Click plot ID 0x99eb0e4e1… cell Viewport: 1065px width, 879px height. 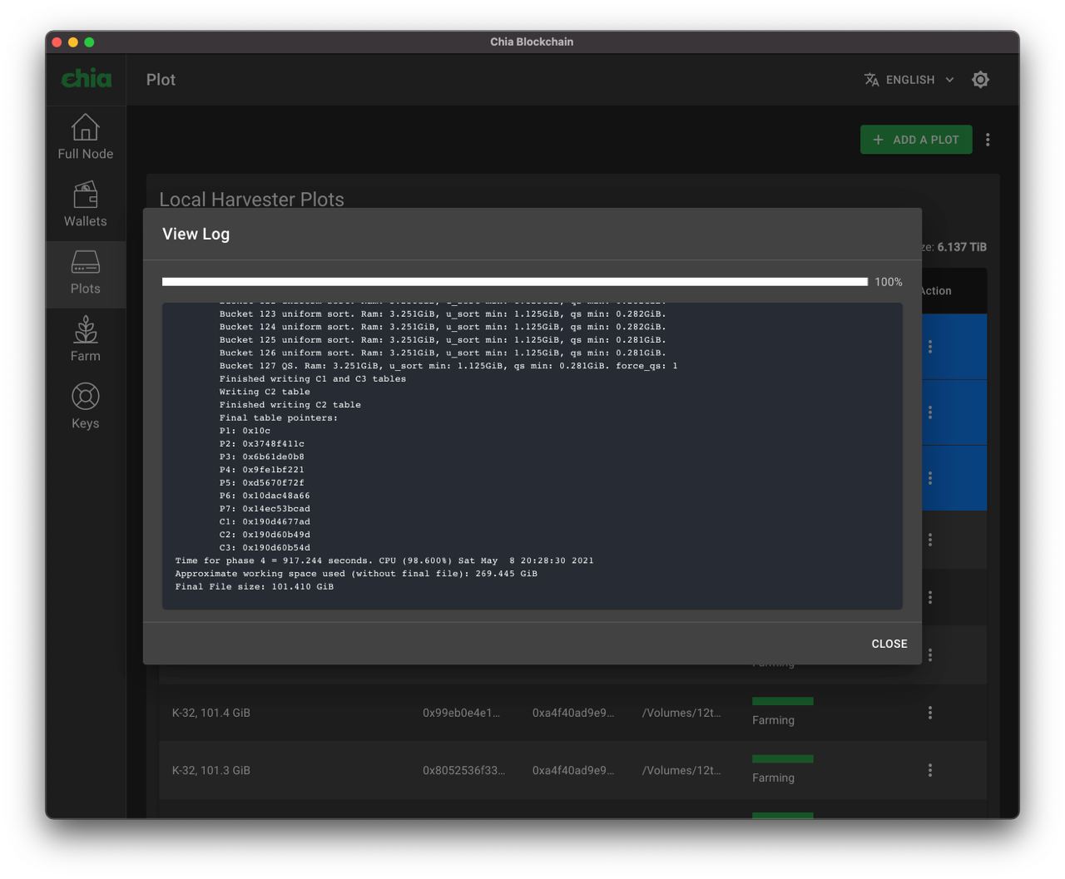[x=462, y=713]
